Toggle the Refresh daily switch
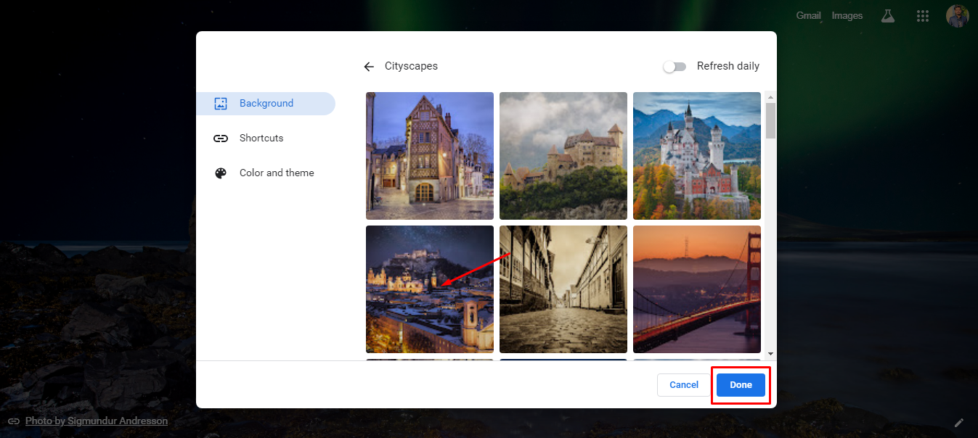Image resolution: width=978 pixels, height=438 pixels. 675,67
